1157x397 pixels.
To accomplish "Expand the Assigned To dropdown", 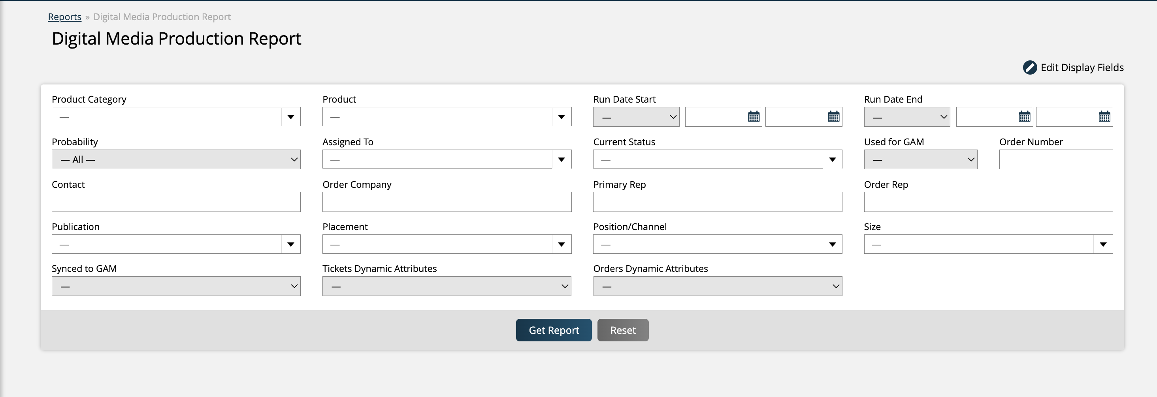I will pos(561,160).
